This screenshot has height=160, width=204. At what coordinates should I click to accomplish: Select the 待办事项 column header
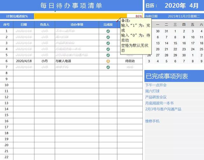[x=77, y=25]
